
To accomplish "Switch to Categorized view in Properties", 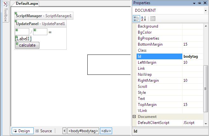I will coord(136,19).
